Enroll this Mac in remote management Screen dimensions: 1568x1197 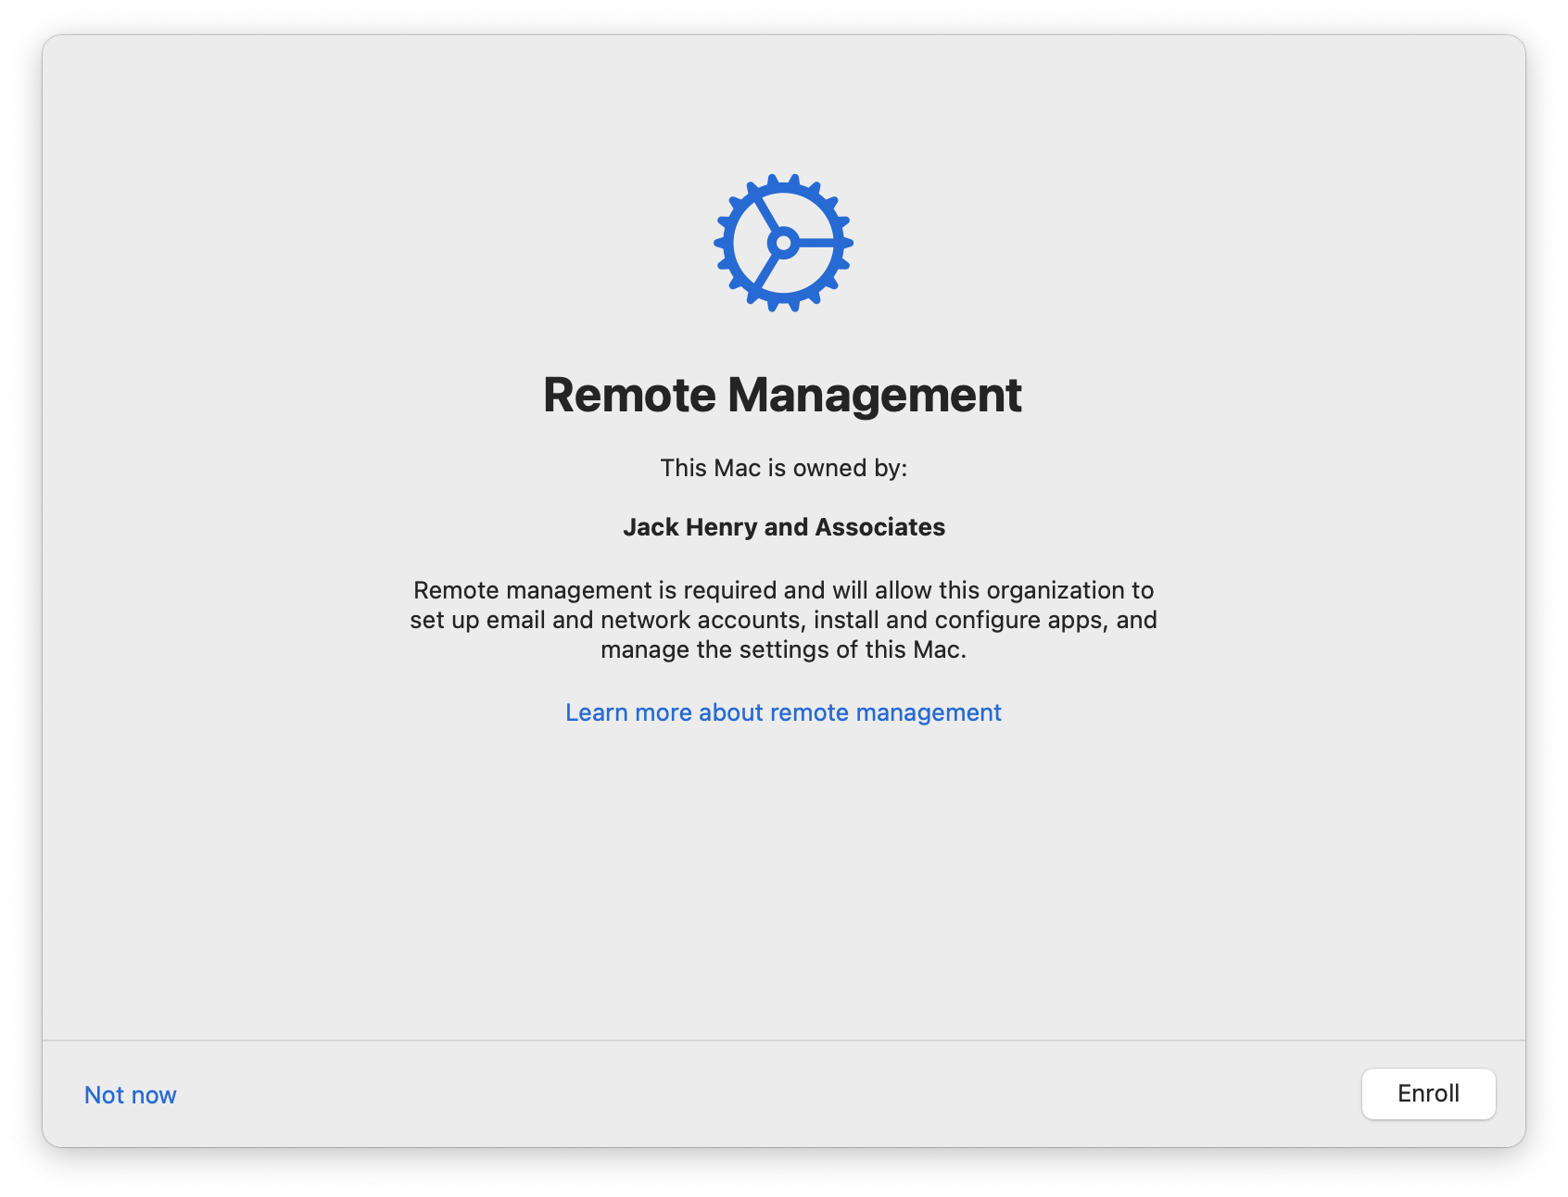pos(1428,1094)
